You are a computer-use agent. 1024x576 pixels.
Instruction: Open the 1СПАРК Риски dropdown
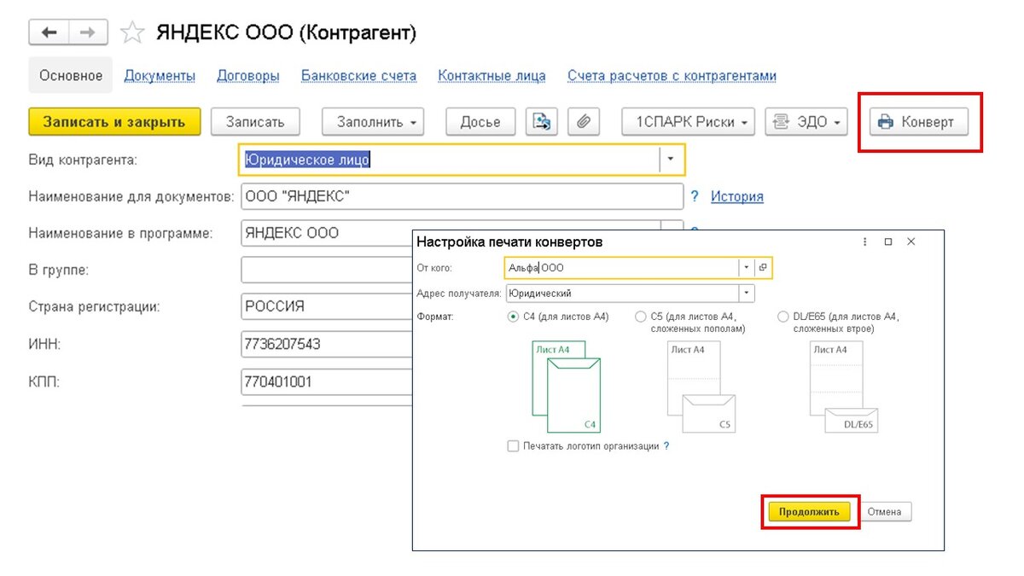[x=689, y=121]
